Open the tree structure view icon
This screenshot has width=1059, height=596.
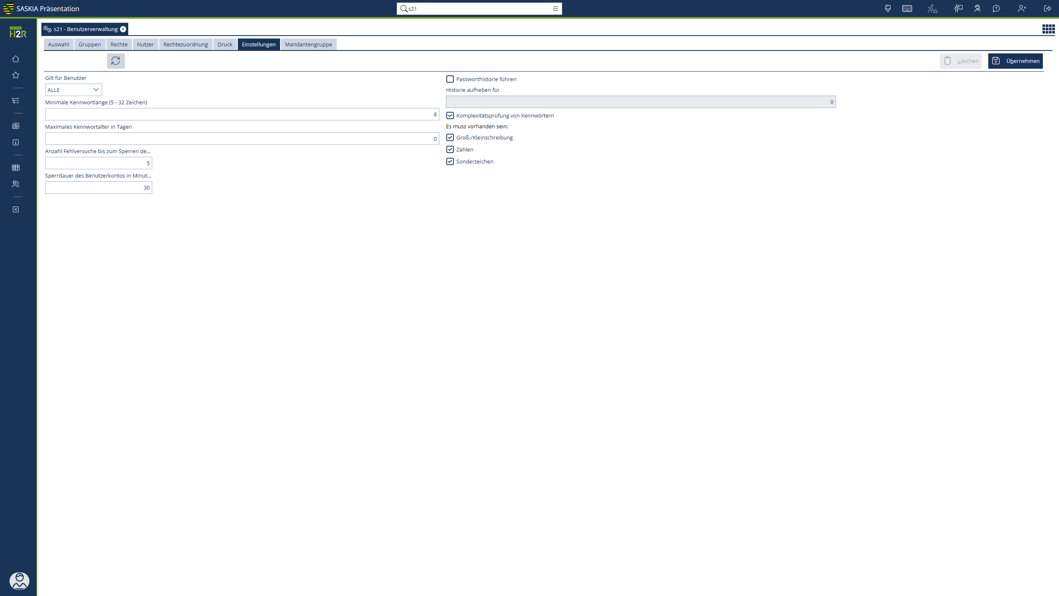click(16, 101)
